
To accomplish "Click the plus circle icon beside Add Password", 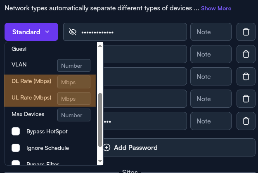I will pyautogui.click(x=107, y=147).
